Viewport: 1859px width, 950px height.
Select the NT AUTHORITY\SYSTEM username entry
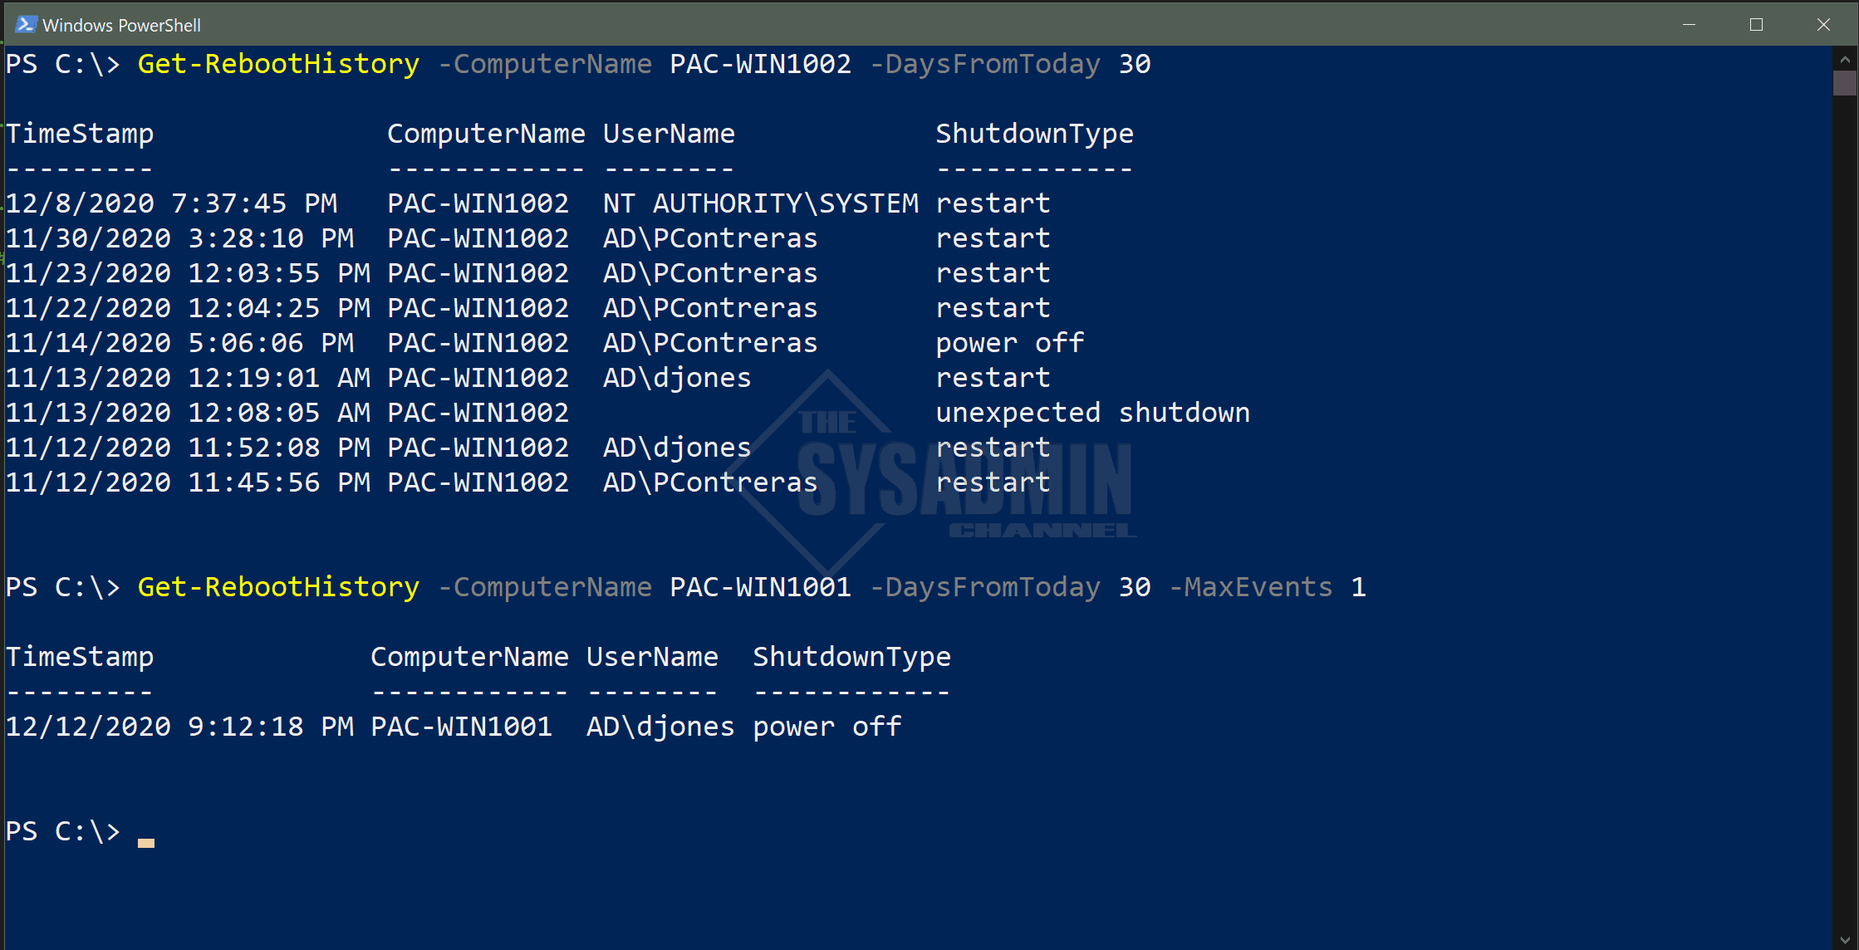click(760, 202)
